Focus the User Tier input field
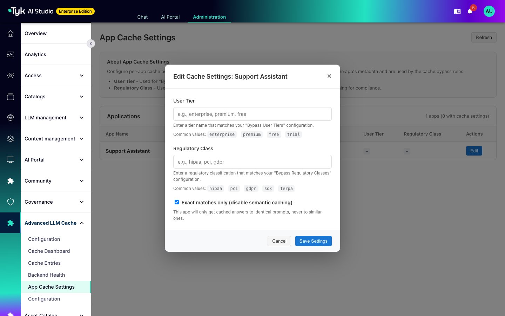 coord(252,114)
